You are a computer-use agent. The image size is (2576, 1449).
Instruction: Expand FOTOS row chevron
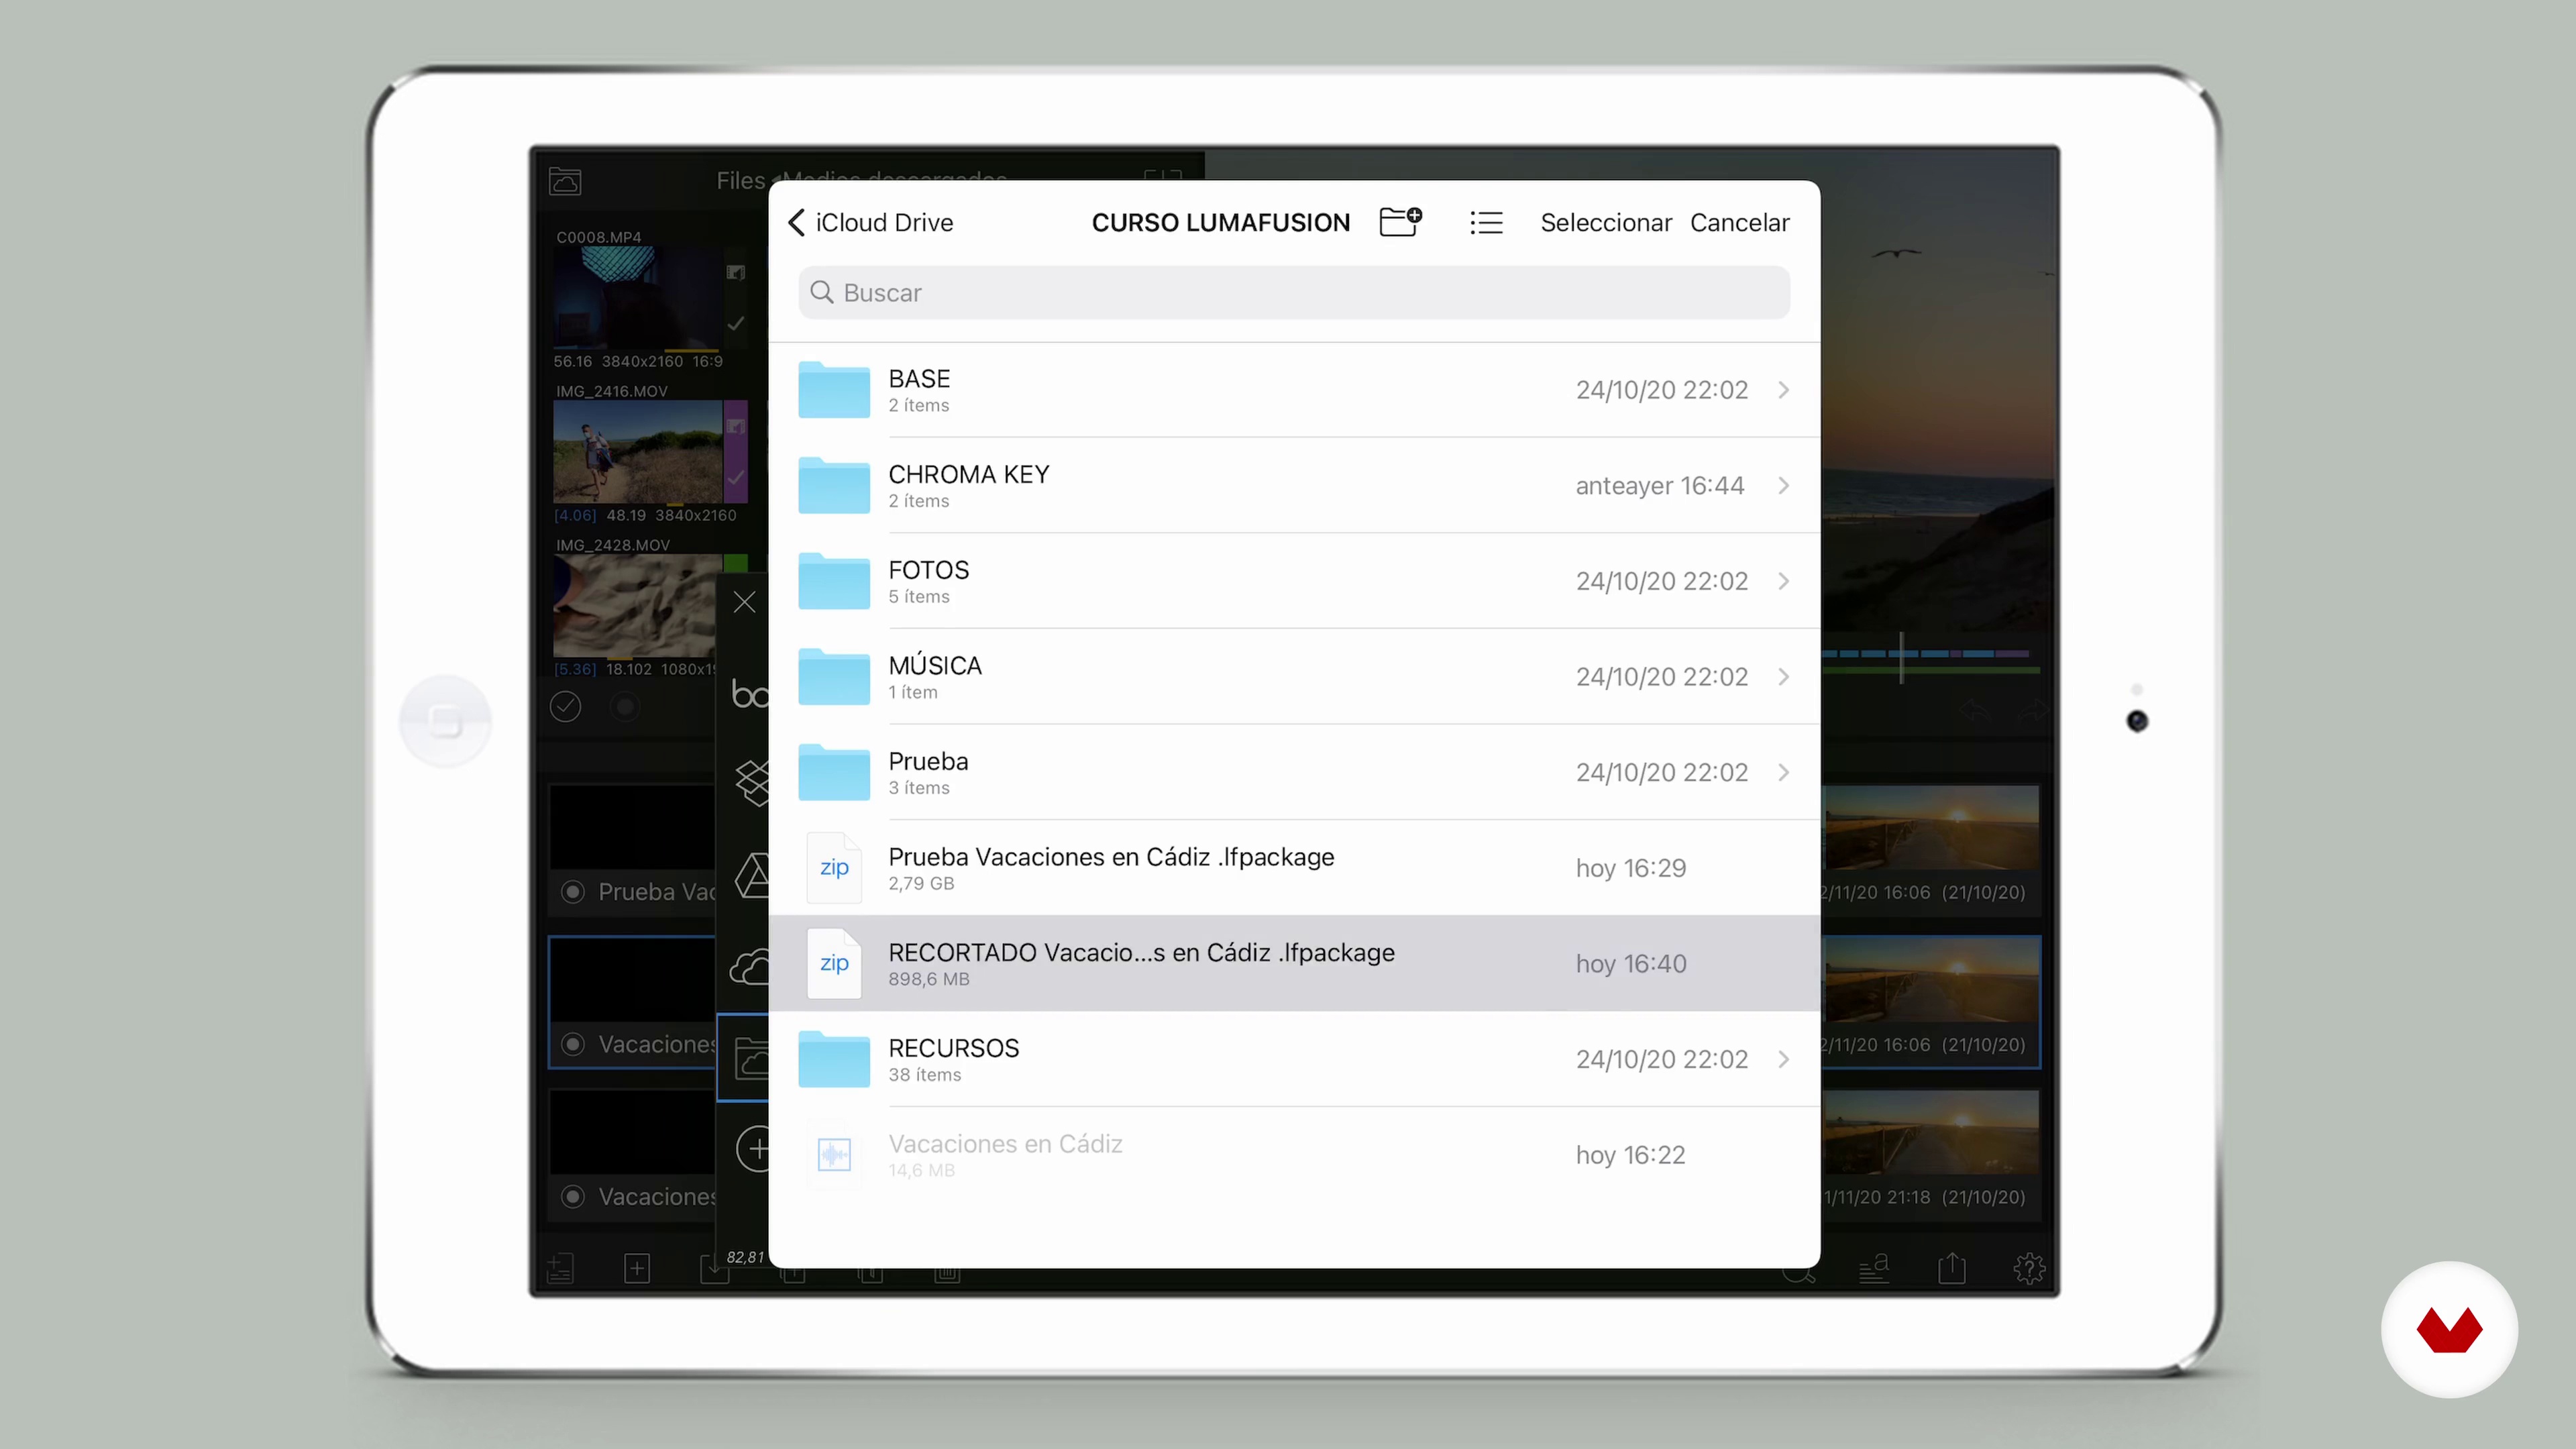click(x=1783, y=581)
